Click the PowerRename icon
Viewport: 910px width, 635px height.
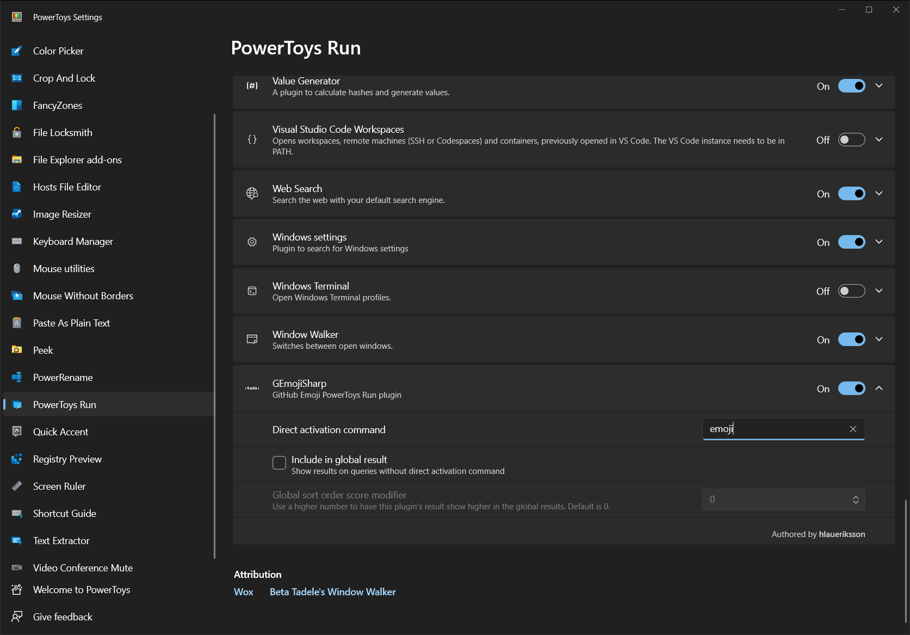pos(17,378)
